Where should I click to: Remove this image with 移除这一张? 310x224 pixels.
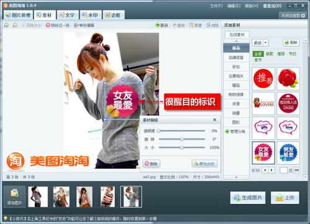pyautogui.click(x=58, y=25)
